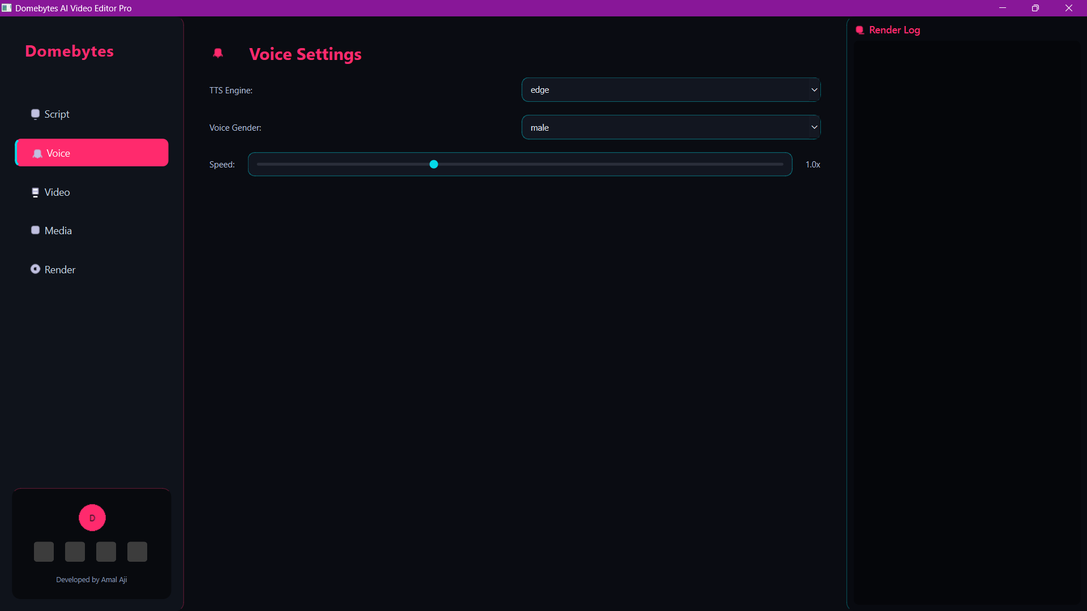Click the last social icon in the profile card
1087x611 pixels.
[x=137, y=551]
